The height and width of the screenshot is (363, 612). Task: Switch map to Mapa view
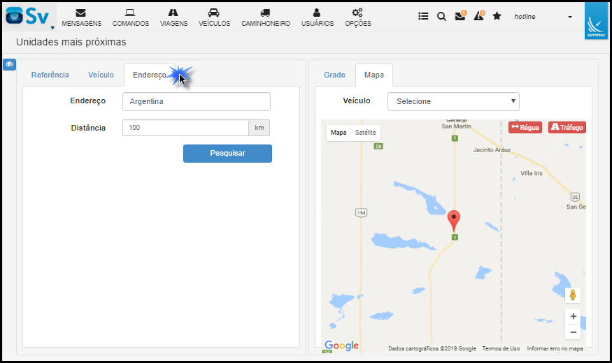[x=339, y=133]
